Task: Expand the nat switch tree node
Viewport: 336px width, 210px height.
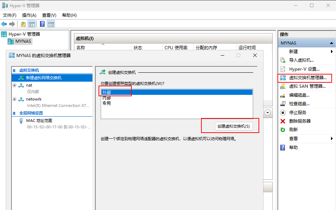Action: click(x=14, y=86)
